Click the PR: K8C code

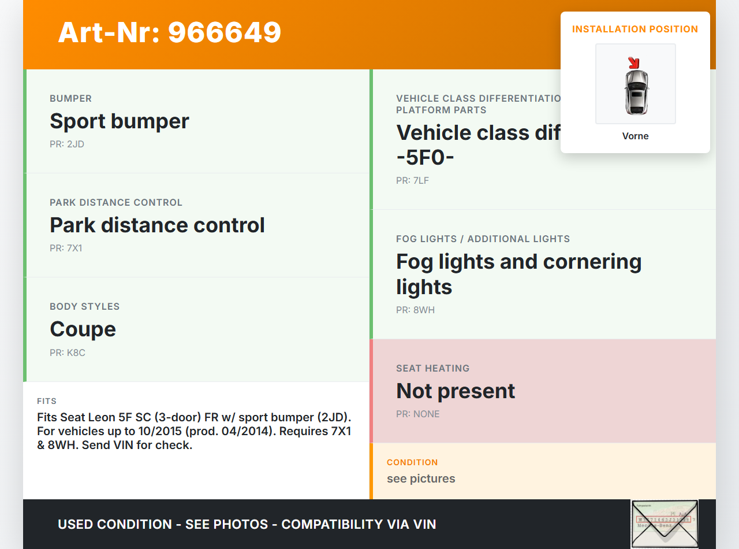pyautogui.click(x=68, y=353)
